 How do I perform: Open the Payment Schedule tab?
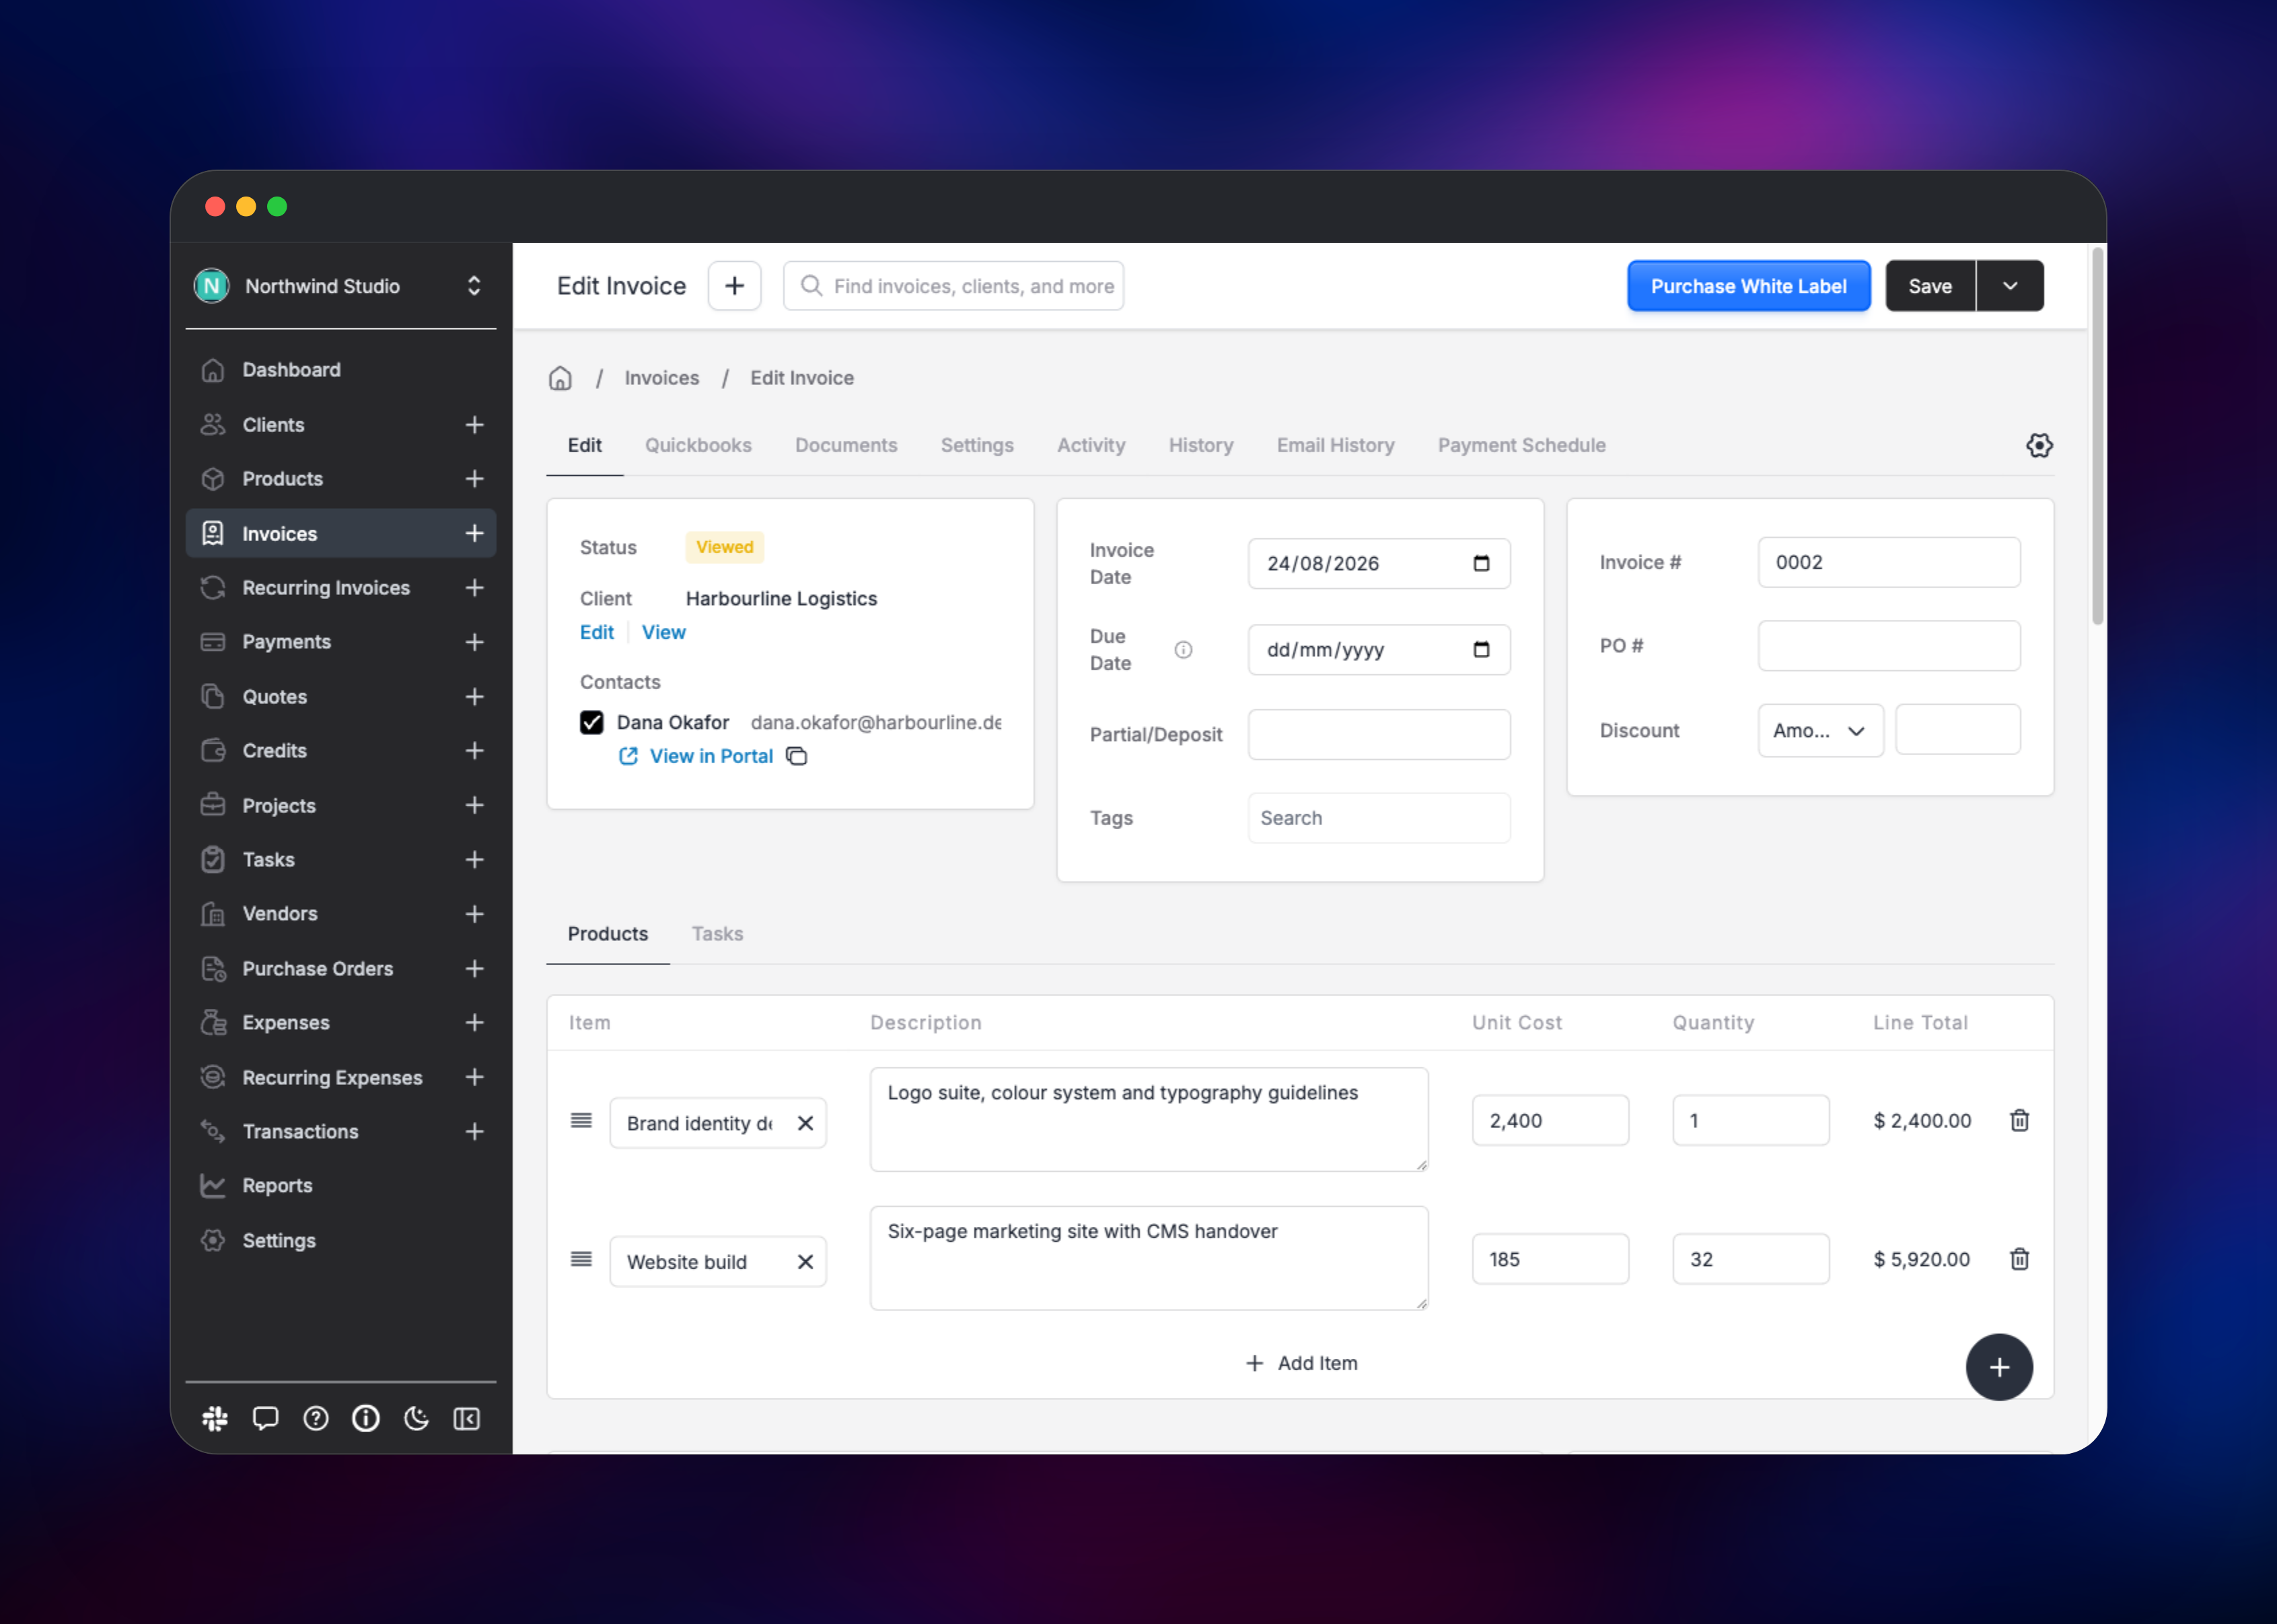point(1521,445)
